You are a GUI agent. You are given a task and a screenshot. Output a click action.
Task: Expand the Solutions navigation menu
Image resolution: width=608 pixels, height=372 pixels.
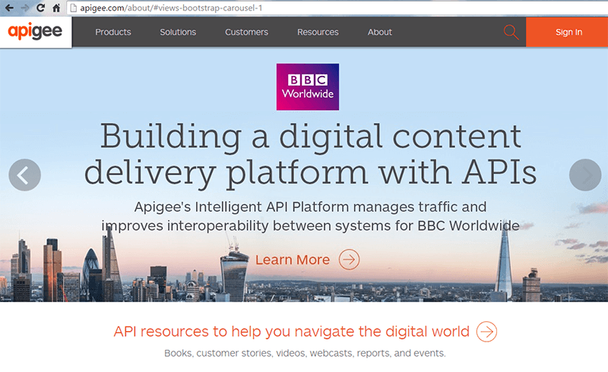pyautogui.click(x=178, y=32)
